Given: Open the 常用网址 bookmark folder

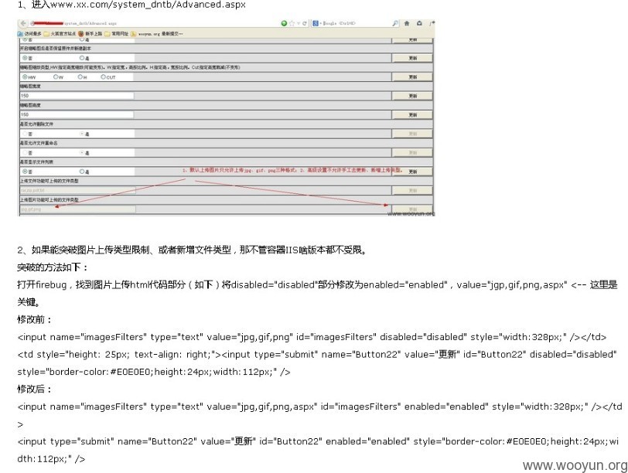Looking at the screenshot, I should pos(117,34).
